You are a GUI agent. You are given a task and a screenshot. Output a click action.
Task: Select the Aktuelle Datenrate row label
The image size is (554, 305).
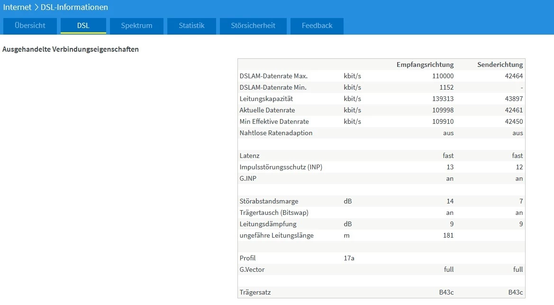point(267,110)
